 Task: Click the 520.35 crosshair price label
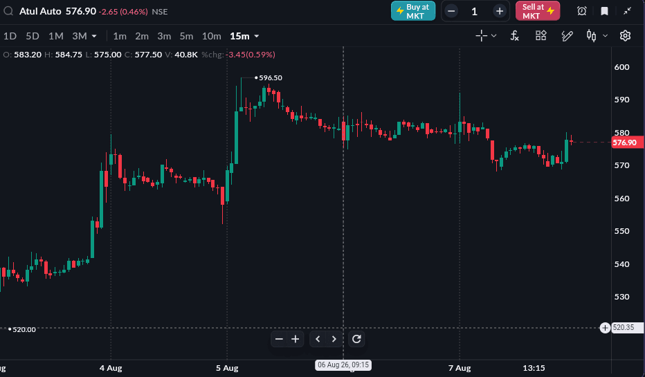627,328
